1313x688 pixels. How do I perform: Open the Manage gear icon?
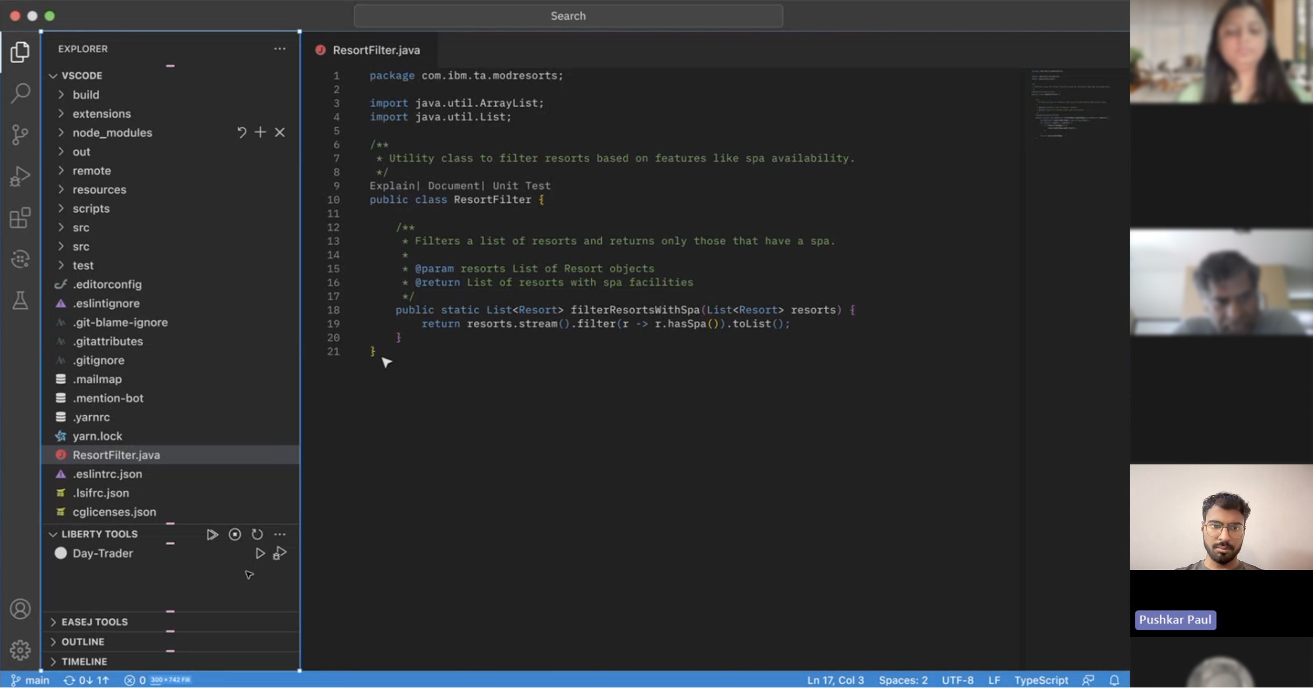(20, 650)
